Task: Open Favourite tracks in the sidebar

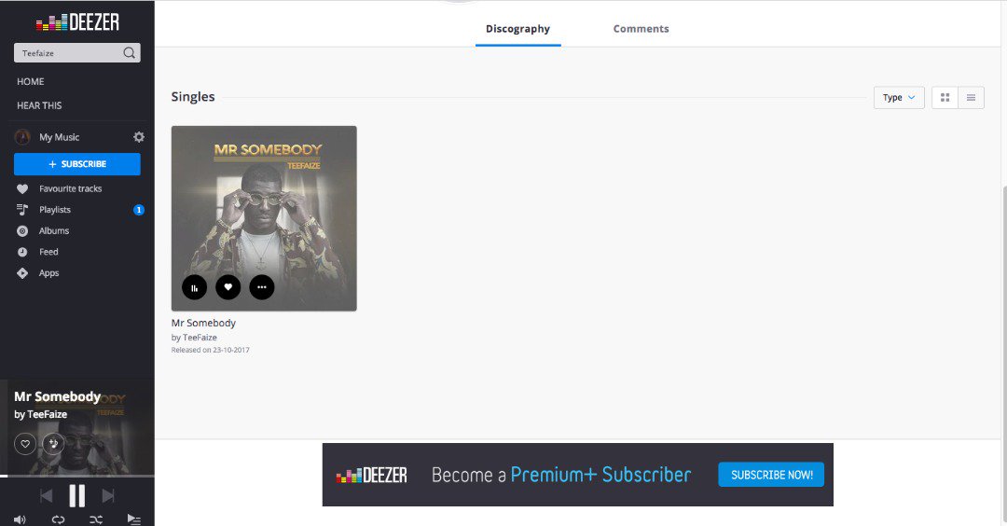Action: 71,188
